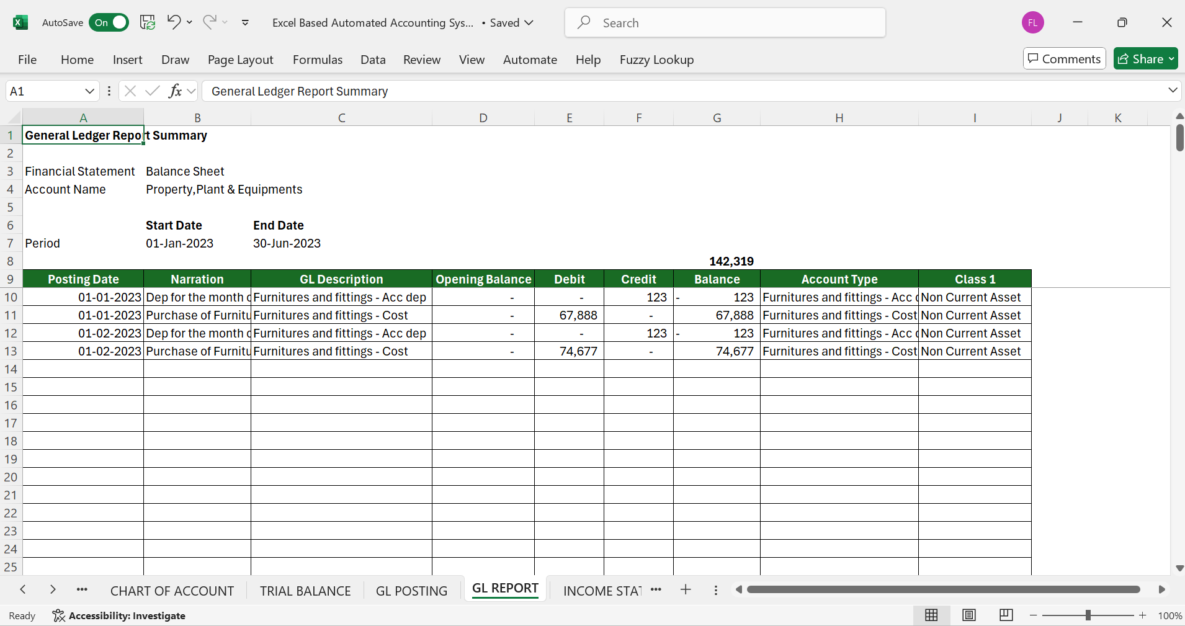
Task: Switch to the Formulas tab
Action: pyautogui.click(x=318, y=60)
